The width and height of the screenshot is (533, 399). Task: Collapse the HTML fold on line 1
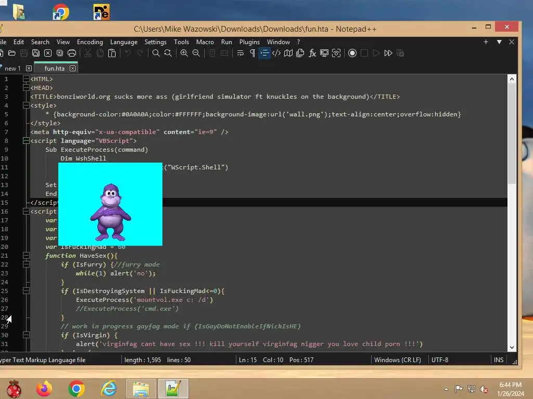coord(26,79)
